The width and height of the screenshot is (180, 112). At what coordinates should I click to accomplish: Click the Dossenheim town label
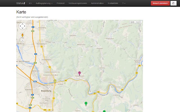(46, 60)
